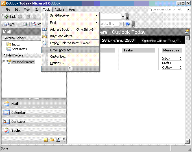
Task: Open toolbar options beside the Help icon
Action: (133, 24)
